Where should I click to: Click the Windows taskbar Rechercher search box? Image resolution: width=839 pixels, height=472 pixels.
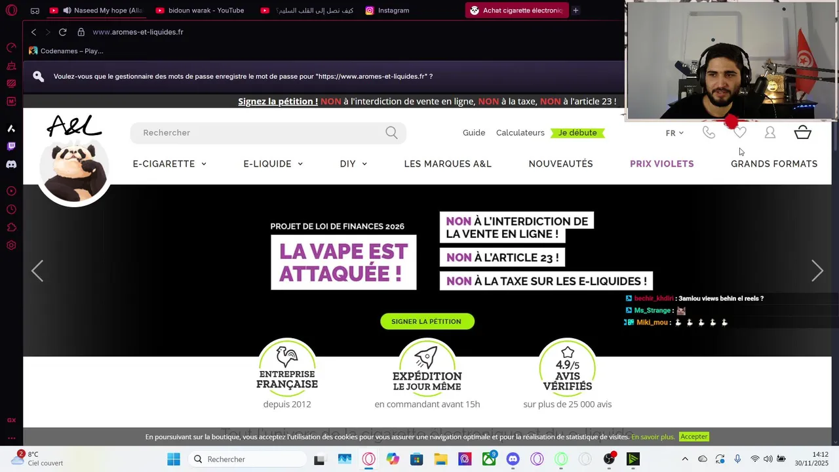pyautogui.click(x=247, y=459)
